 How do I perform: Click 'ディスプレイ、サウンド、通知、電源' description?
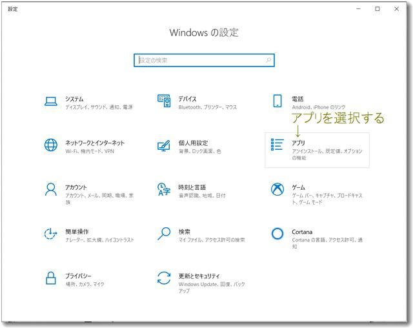[99, 107]
